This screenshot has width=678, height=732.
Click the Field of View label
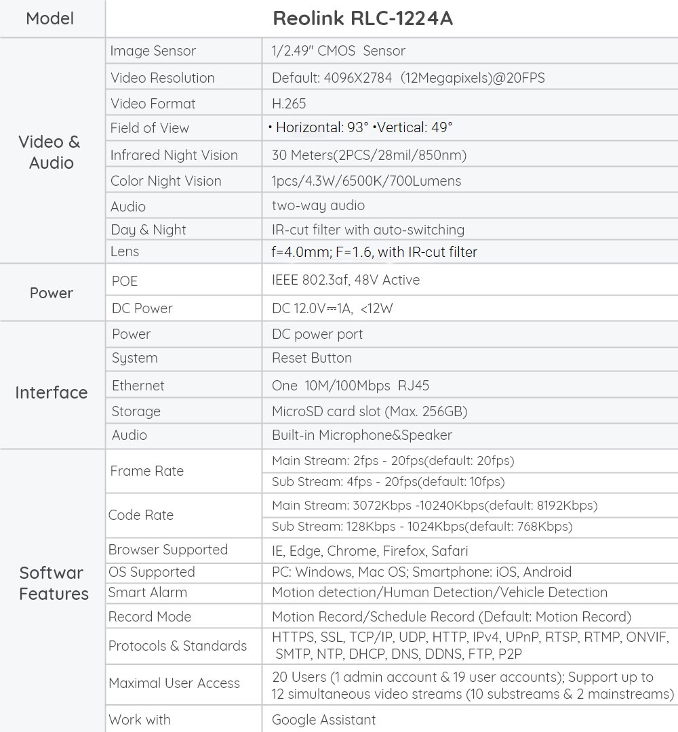(150, 128)
